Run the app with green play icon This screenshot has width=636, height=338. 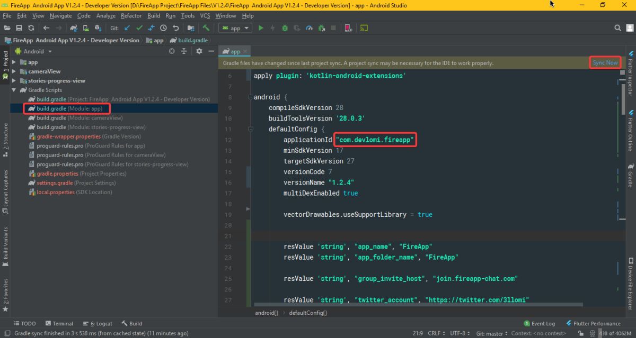(260, 28)
